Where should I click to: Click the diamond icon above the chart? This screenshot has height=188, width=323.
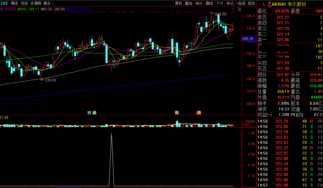point(234,9)
